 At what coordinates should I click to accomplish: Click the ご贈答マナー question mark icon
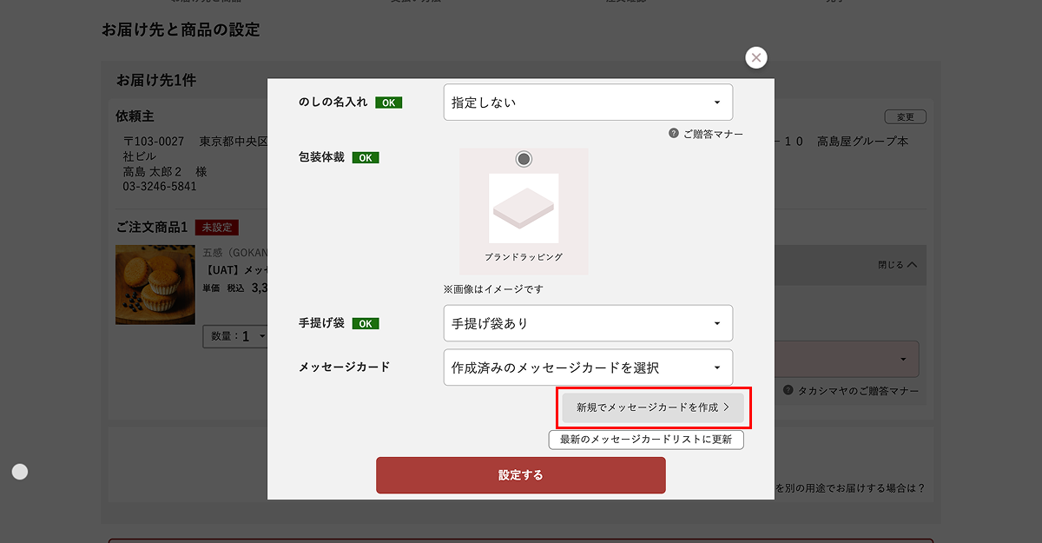[674, 134]
